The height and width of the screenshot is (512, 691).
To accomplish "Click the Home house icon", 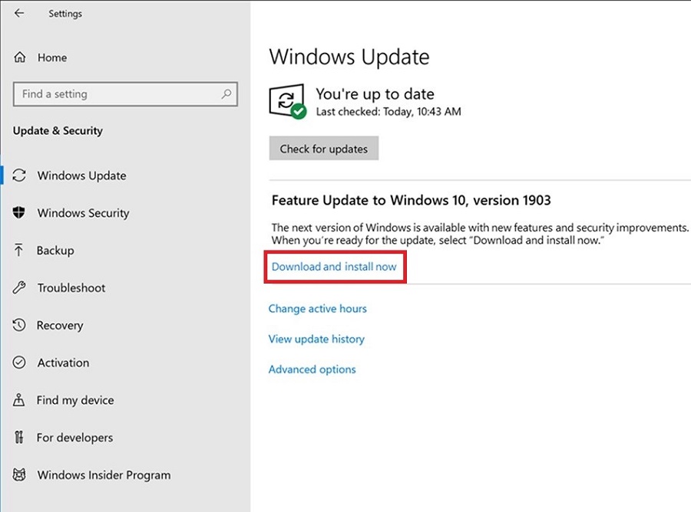I will coord(20,57).
